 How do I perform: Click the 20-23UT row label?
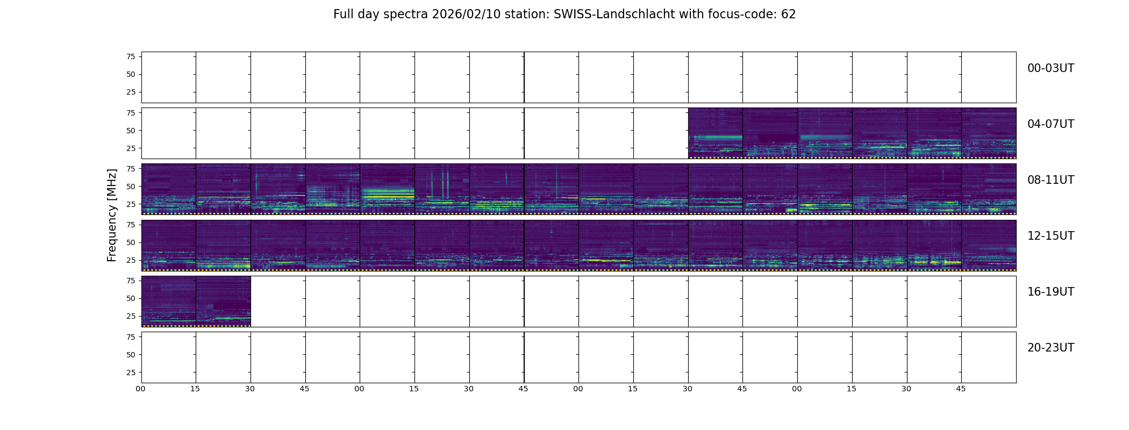1051,348
